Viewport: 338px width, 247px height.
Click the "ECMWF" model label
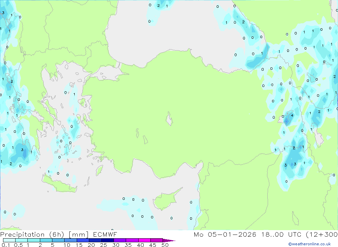click(x=105, y=234)
